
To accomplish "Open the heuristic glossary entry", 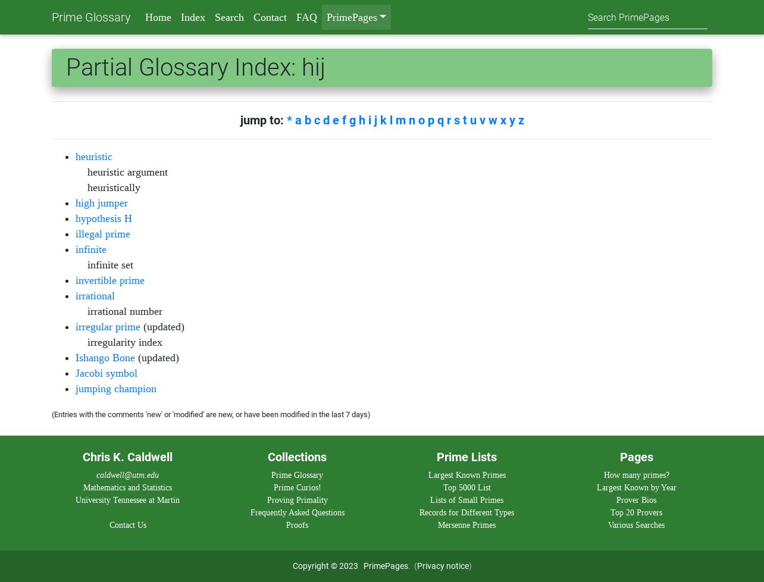I will pyautogui.click(x=94, y=157).
